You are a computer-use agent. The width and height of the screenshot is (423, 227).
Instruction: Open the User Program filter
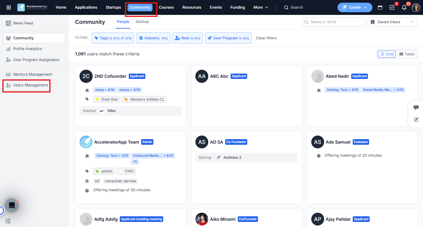(228, 38)
